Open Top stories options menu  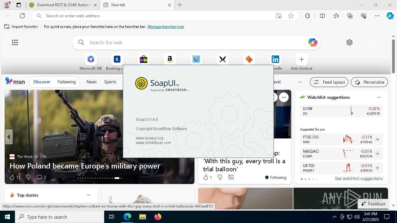(x=88, y=195)
